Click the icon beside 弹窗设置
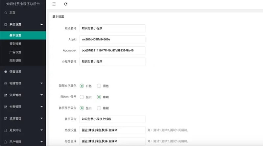Screen dimensions: 263x146 (6, 72)
